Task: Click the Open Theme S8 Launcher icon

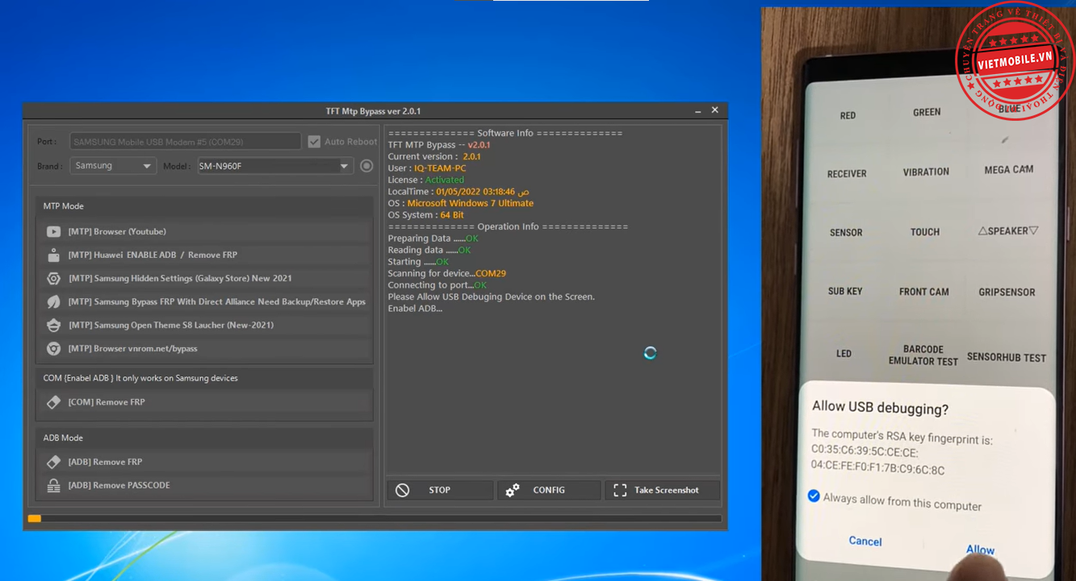Action: pyautogui.click(x=53, y=326)
